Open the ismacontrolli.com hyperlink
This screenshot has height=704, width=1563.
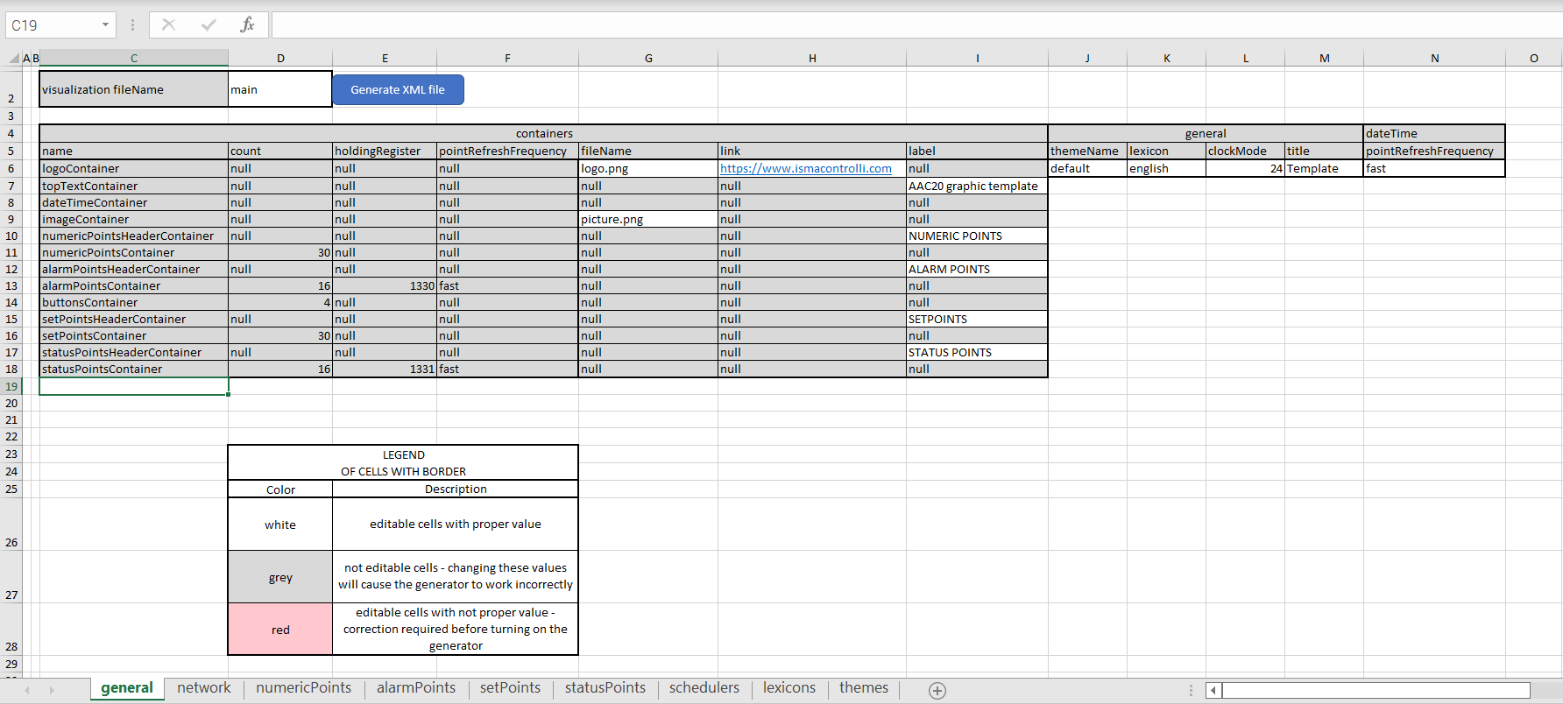click(x=805, y=168)
